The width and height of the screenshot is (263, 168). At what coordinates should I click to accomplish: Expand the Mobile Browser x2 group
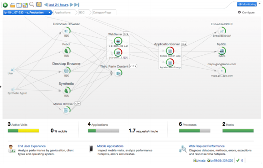(78, 104)
